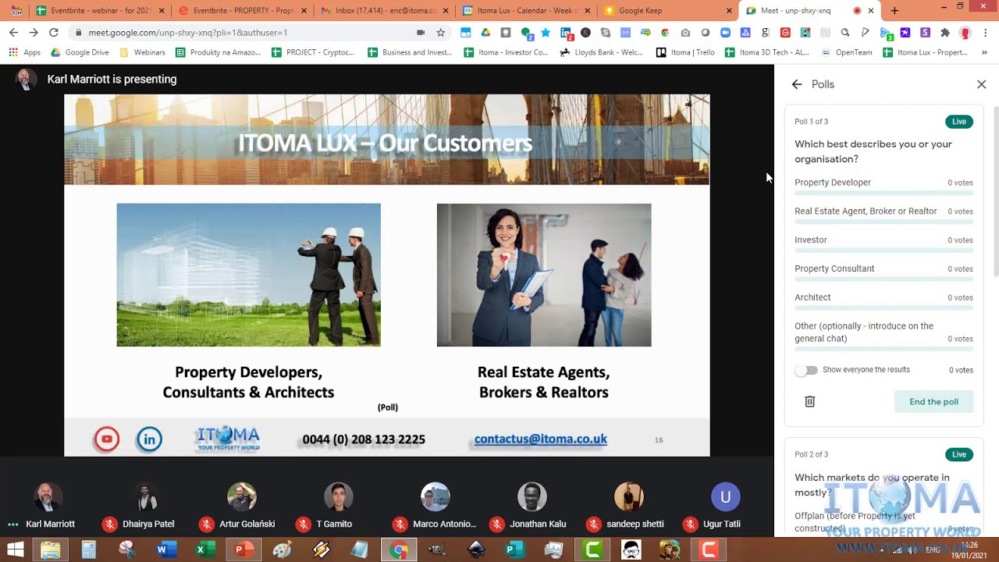Switch to Gmail Inbox browser tab

(384, 11)
